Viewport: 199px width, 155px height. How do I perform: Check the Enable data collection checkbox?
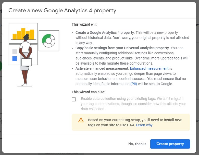[74, 99]
